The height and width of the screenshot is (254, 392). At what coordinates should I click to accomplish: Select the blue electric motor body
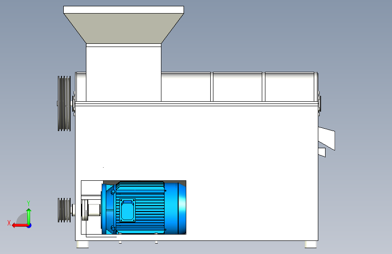(x=144, y=208)
